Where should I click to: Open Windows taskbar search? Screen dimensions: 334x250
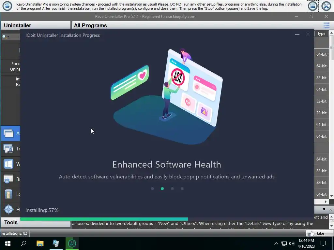23,243
